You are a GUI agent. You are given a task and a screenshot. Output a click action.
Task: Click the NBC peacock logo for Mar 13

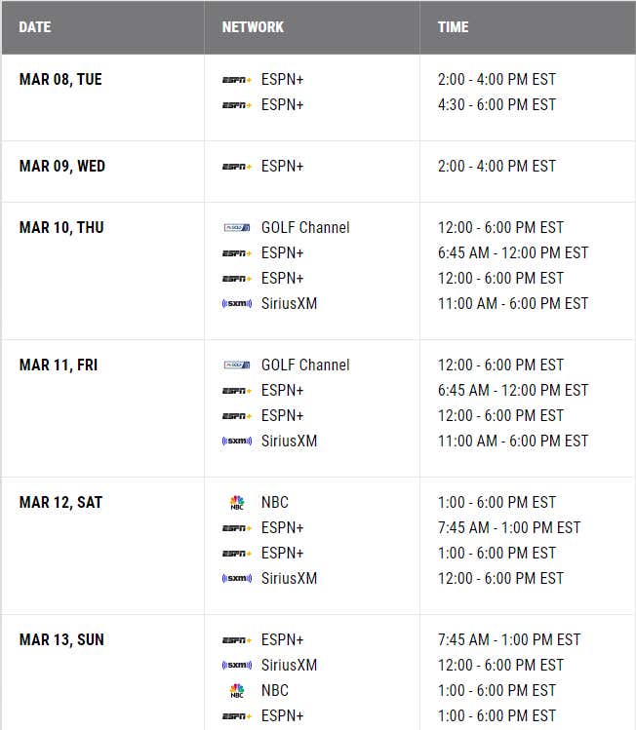click(x=237, y=690)
